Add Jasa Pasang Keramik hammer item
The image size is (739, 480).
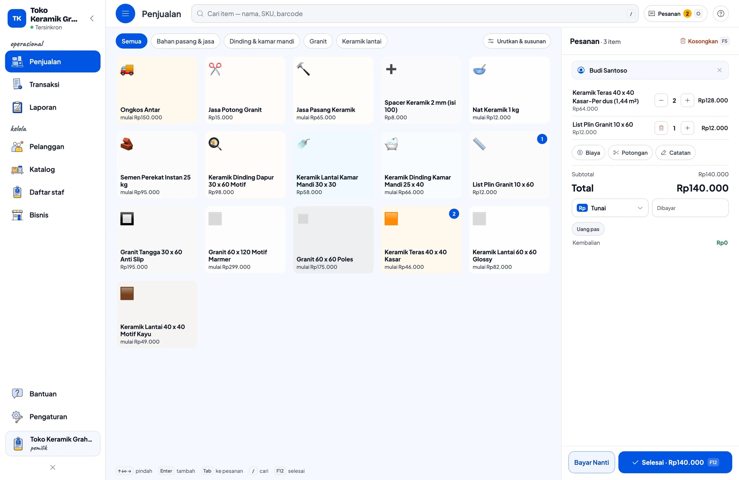(333, 90)
